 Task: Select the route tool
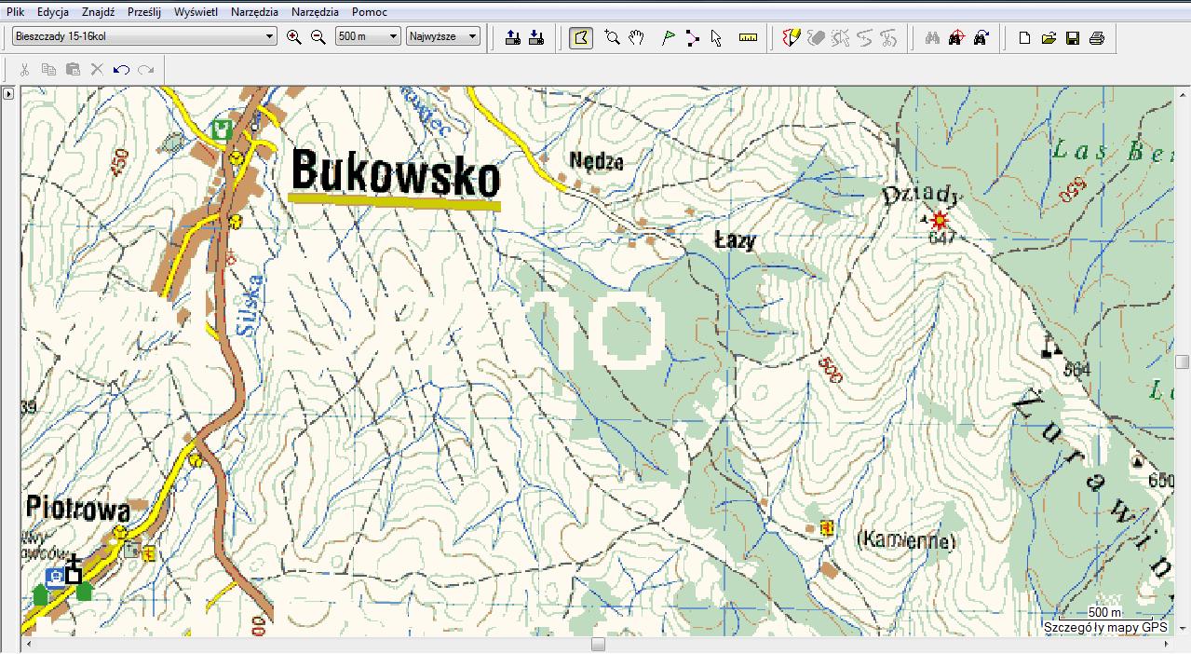click(692, 37)
